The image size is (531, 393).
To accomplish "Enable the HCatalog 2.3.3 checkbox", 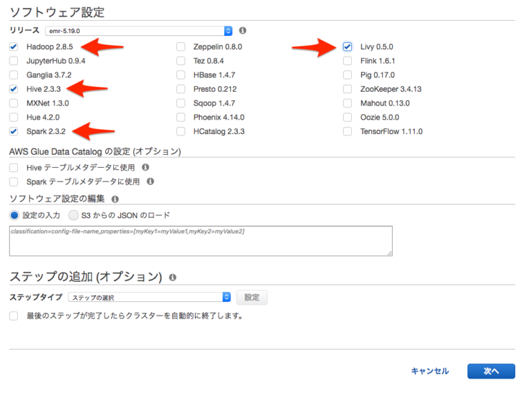I will 181,131.
